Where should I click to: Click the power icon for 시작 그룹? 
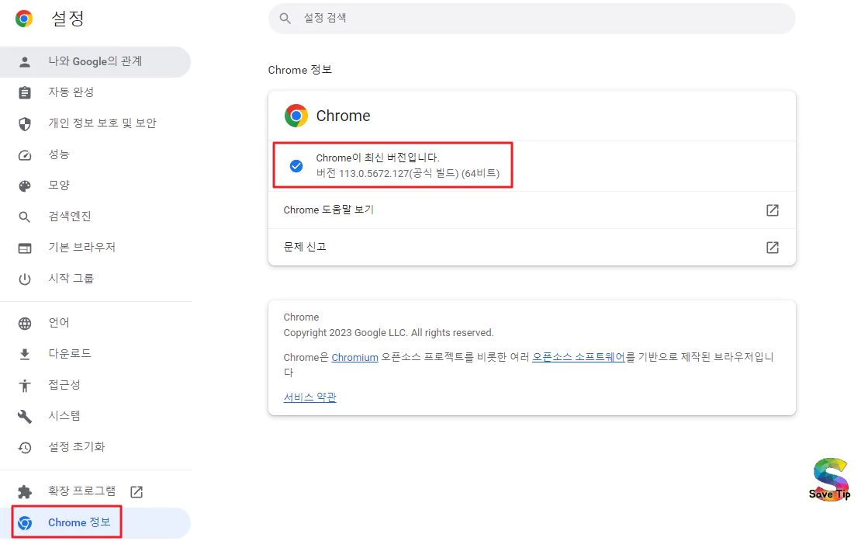(x=25, y=279)
